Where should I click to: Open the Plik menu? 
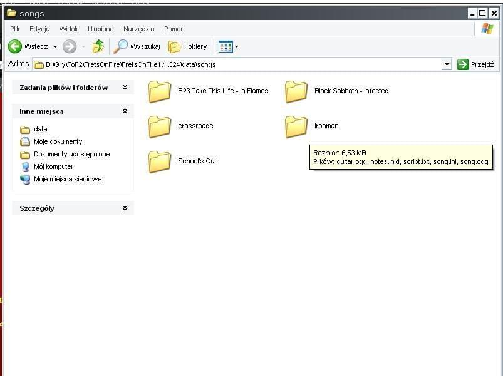point(15,29)
